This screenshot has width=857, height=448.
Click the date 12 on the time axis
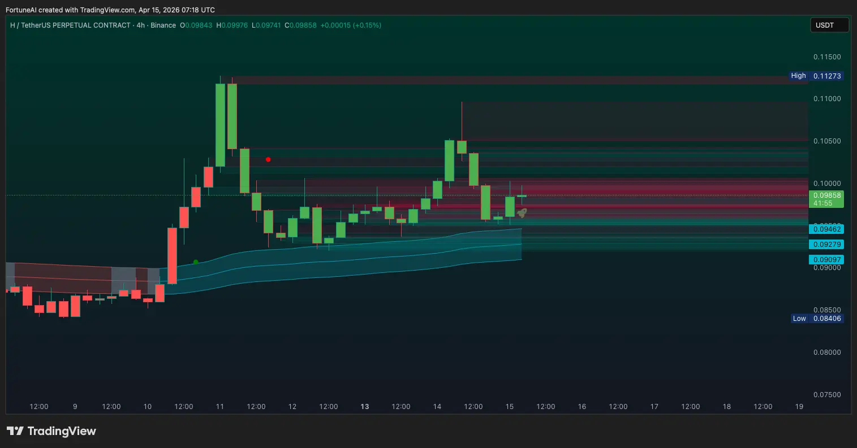(x=292, y=407)
